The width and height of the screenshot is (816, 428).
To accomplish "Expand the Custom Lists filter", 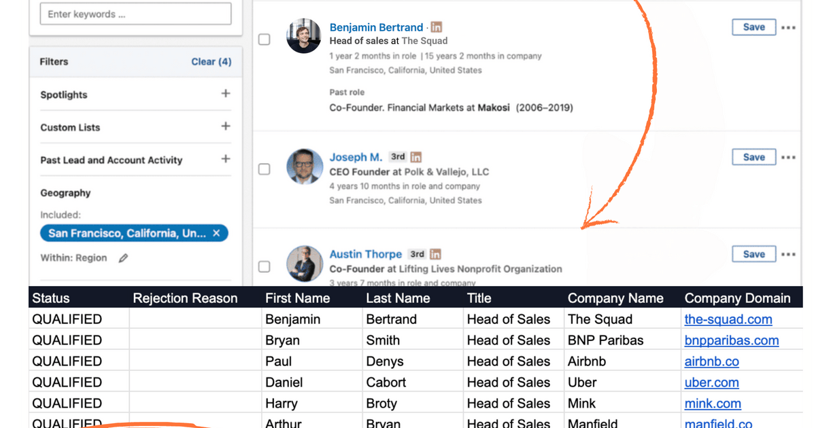I will click(x=226, y=126).
